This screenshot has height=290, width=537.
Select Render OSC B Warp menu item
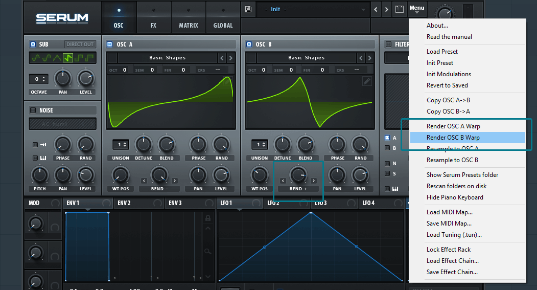pos(467,138)
